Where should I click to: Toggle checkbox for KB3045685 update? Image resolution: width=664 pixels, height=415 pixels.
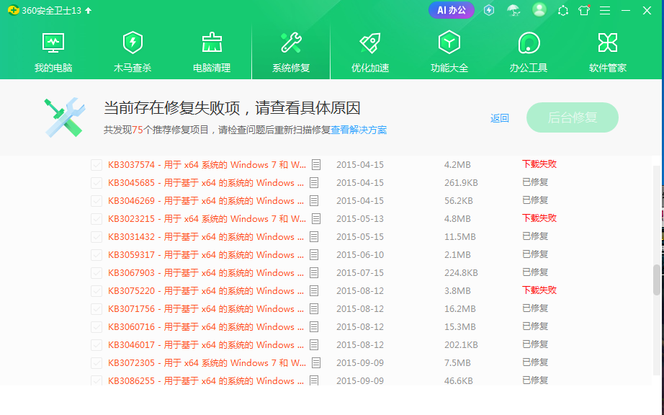pyautogui.click(x=97, y=183)
